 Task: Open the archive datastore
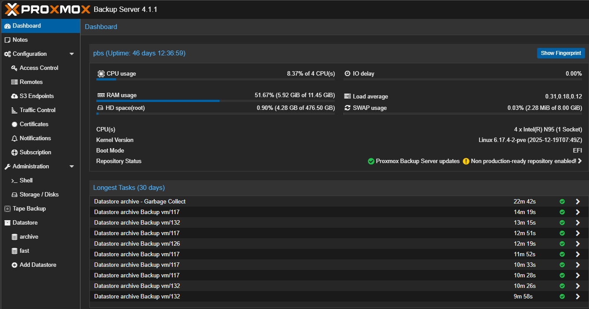point(29,237)
